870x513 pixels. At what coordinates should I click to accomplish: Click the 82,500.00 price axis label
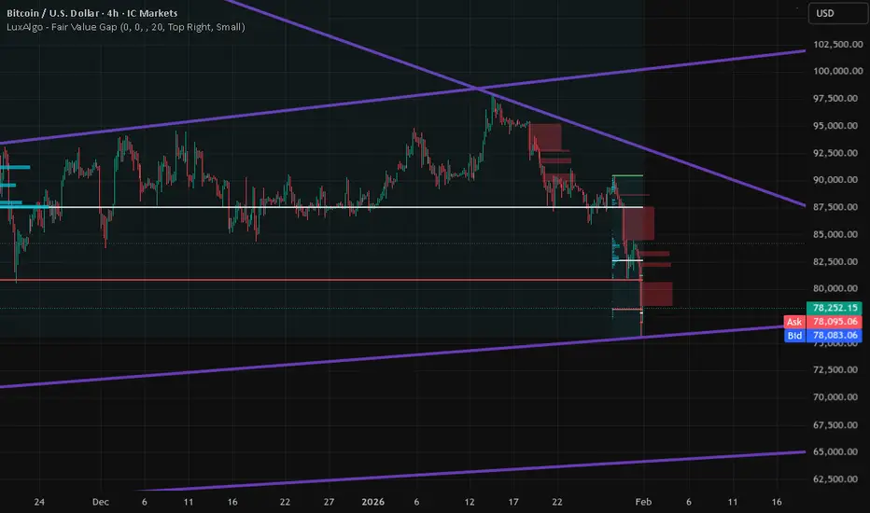[x=837, y=262]
